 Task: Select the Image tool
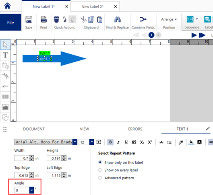point(5,107)
